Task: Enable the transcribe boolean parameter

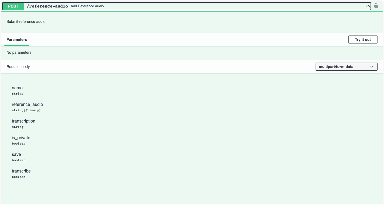Action: (21, 171)
